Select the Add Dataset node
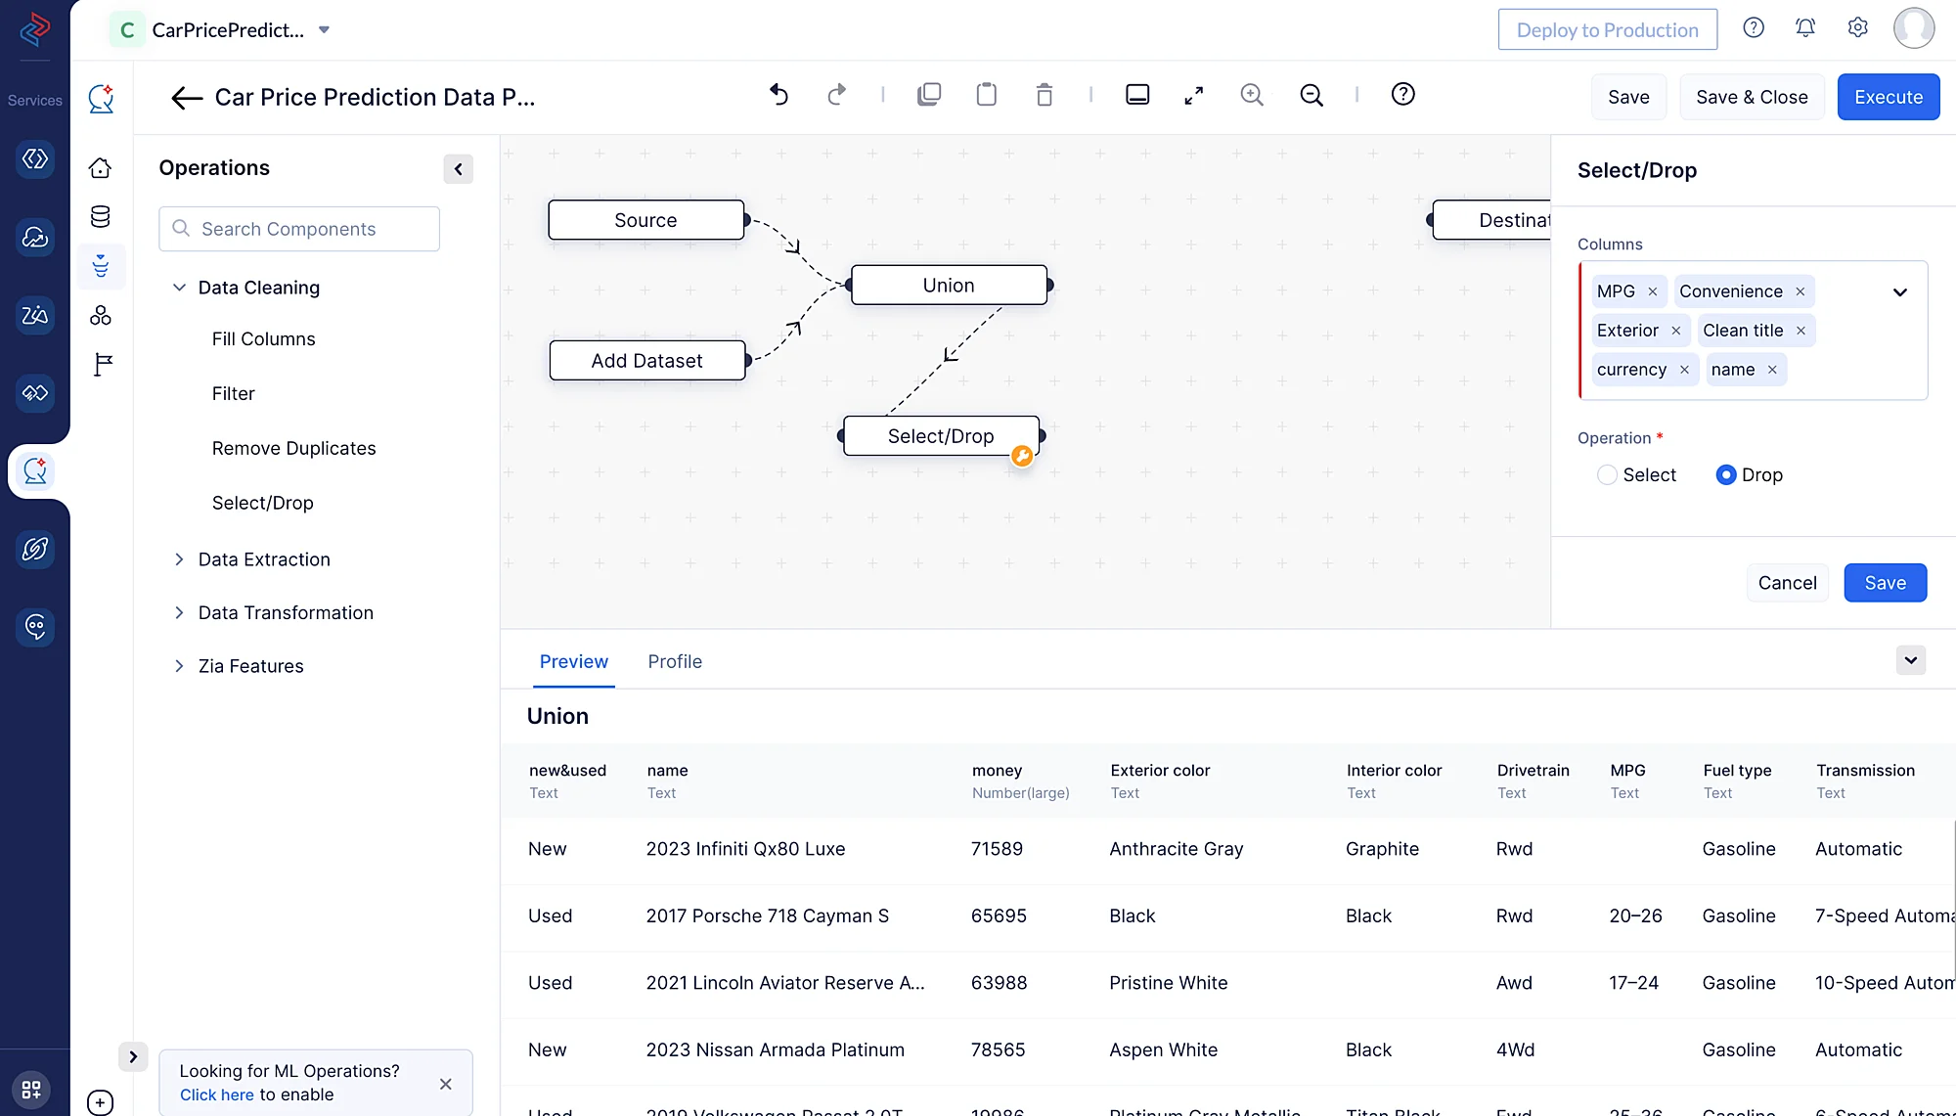1956x1116 pixels. (x=646, y=360)
